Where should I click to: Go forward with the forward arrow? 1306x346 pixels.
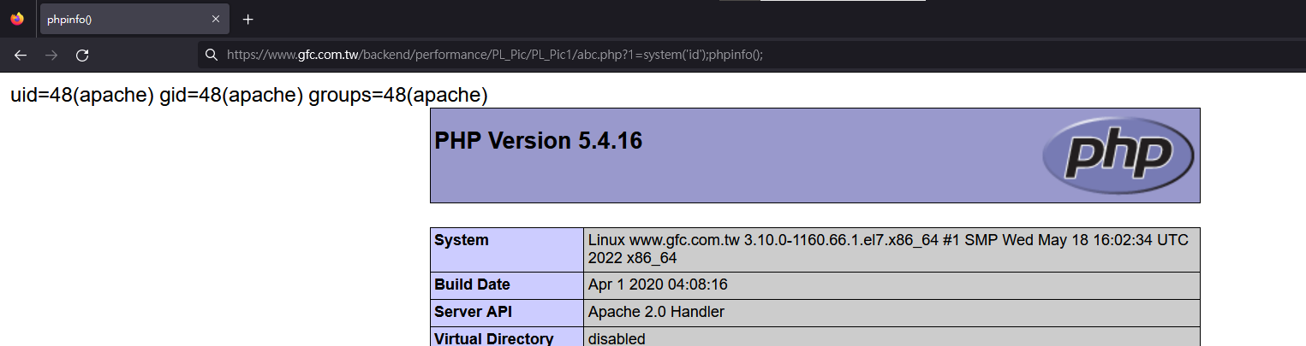(x=51, y=55)
